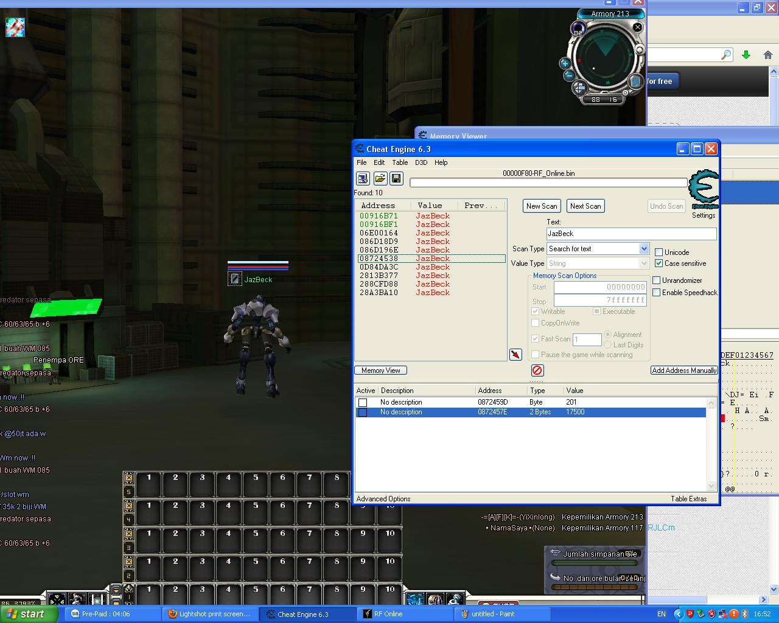The height and width of the screenshot is (623, 779).
Task: Open a cheat table file
Action: (380, 178)
